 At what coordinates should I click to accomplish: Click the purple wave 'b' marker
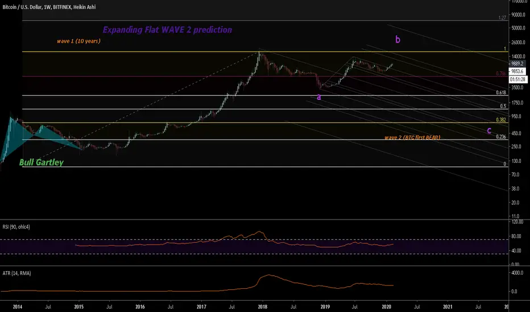(x=398, y=40)
